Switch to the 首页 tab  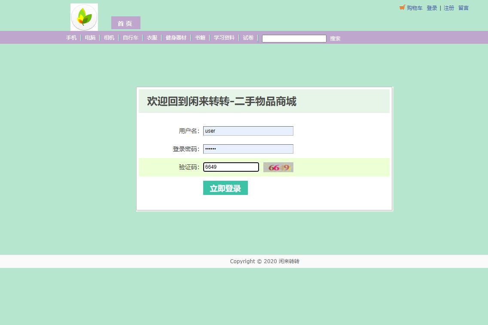(125, 23)
